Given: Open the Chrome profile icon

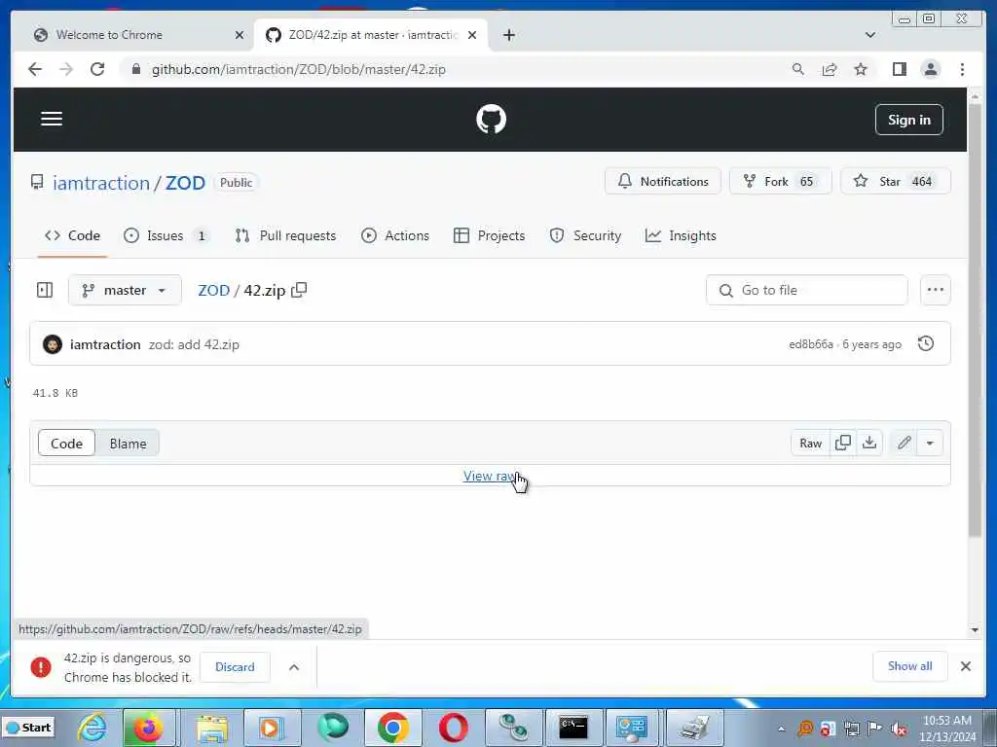Looking at the screenshot, I should [x=930, y=69].
